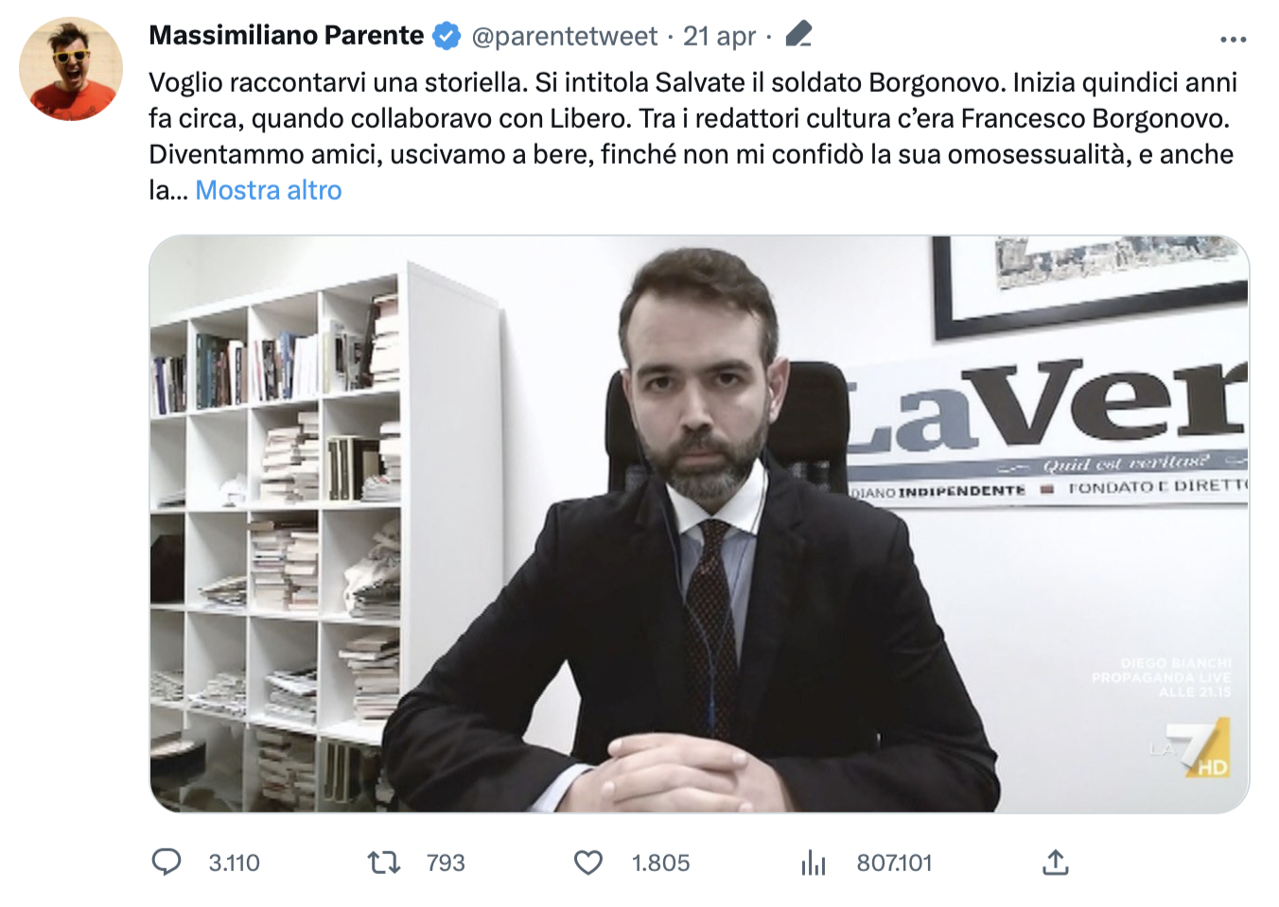1279x907 pixels.
Task: Click the 807.101 views count
Action: [x=894, y=863]
